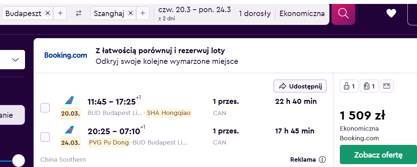Click the Booking.com logo in ad banner

point(66,55)
